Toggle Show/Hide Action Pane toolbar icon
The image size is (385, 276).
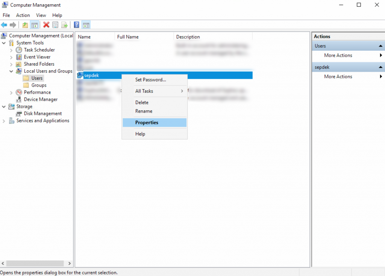tap(86, 25)
